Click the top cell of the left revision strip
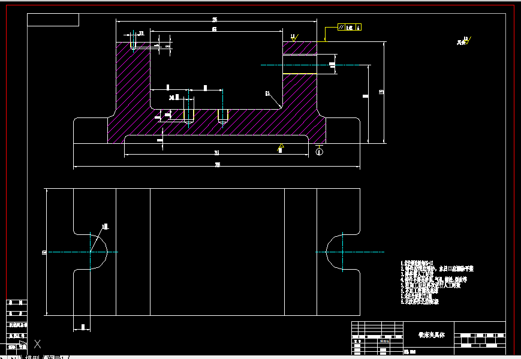The image size is (521, 359). coord(17,303)
